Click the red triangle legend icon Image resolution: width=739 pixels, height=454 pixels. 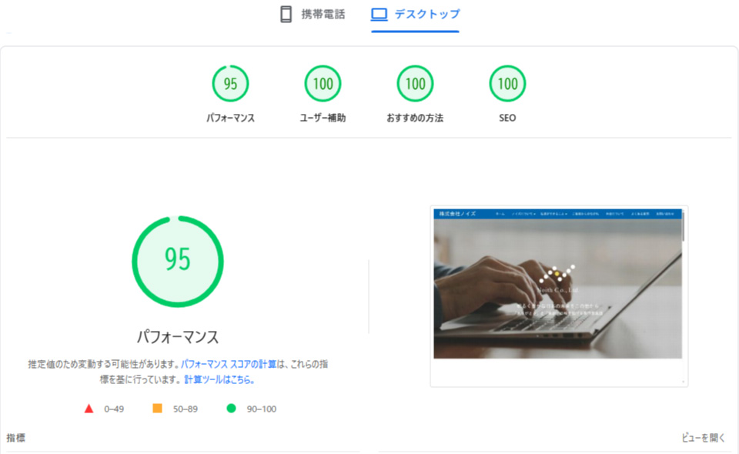89,409
